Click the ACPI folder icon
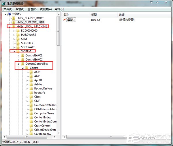 tap(31, 72)
